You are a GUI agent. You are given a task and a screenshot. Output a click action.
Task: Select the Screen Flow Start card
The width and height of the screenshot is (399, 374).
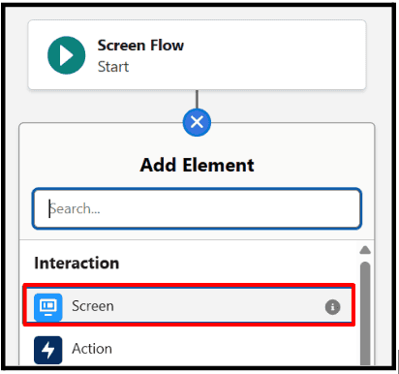click(197, 55)
